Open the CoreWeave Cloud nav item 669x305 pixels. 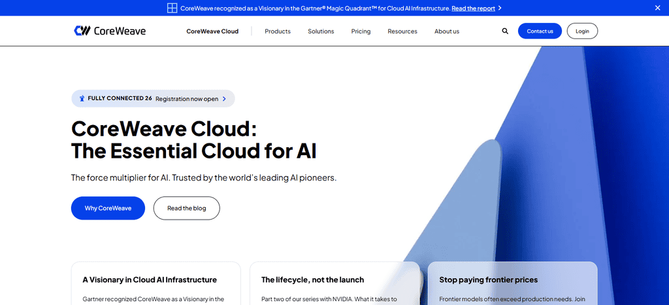click(x=212, y=31)
